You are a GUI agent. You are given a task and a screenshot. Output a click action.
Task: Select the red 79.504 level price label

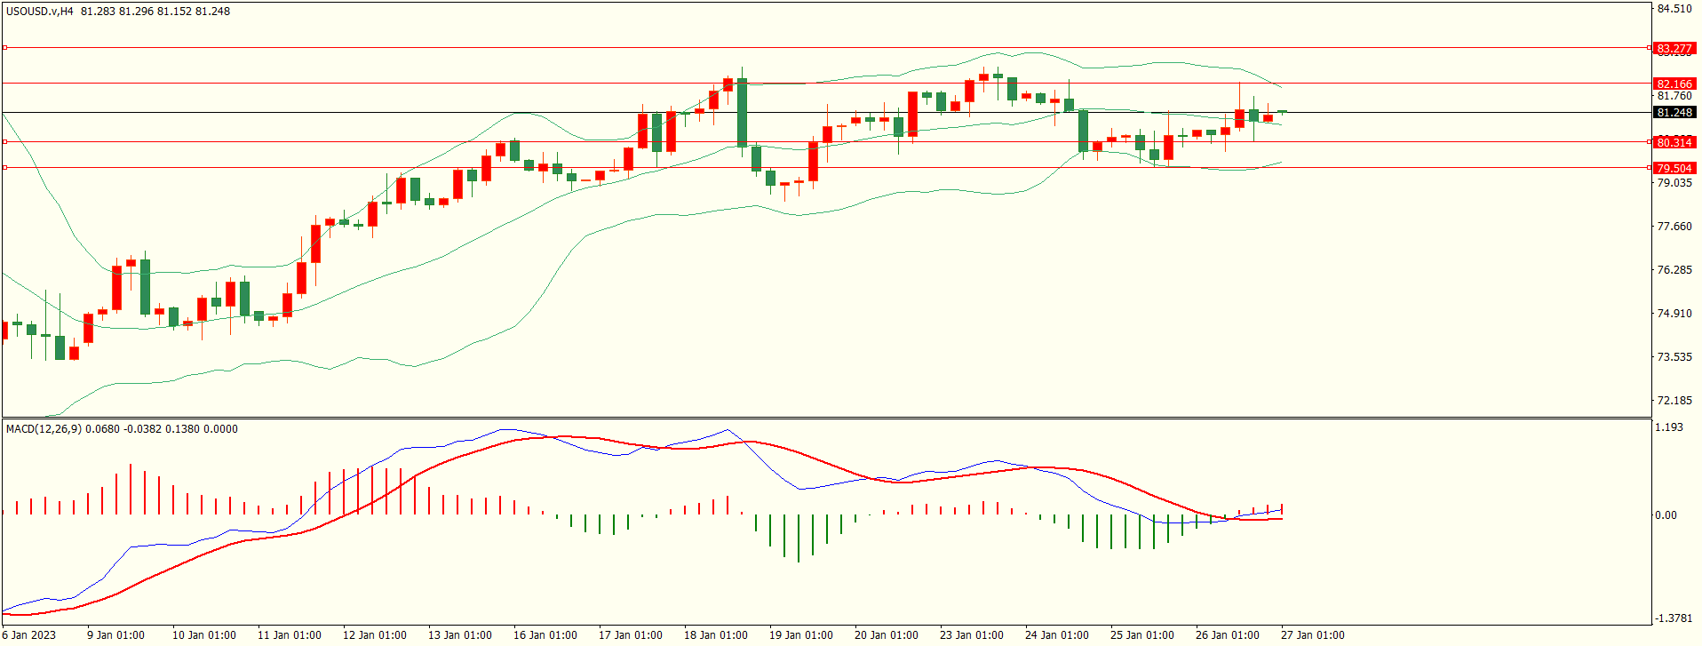(x=1674, y=168)
